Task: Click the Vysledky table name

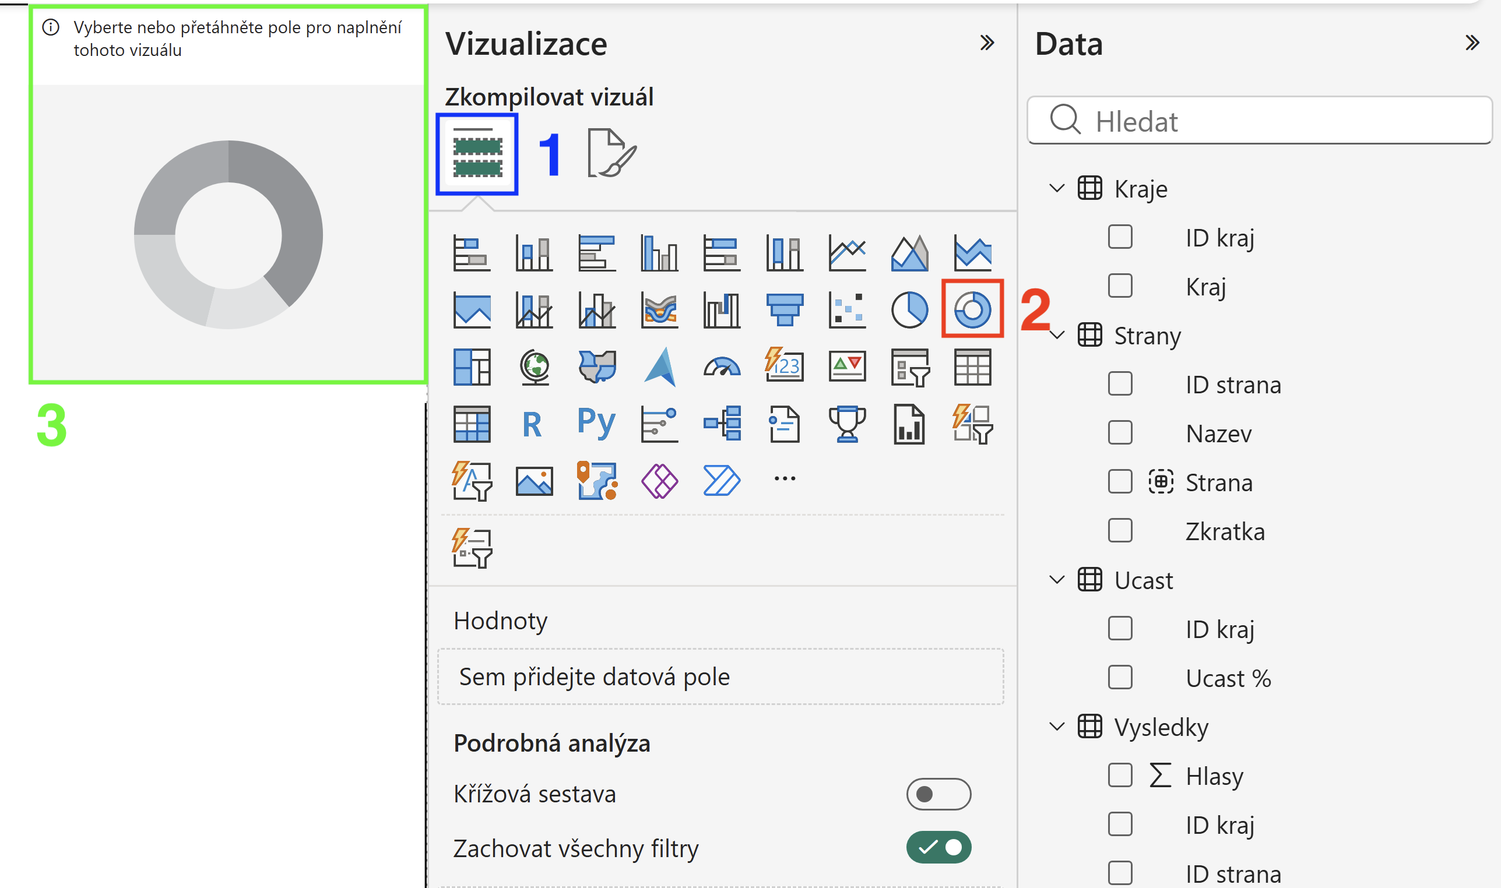Action: [1161, 728]
